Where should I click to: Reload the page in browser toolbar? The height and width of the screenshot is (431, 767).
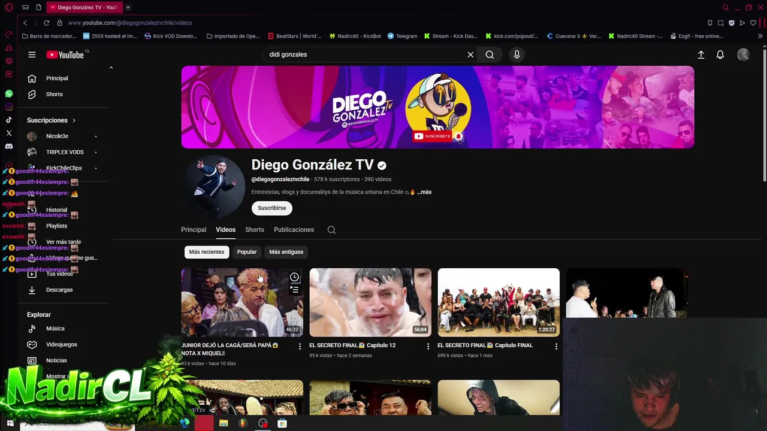pyautogui.click(x=46, y=23)
